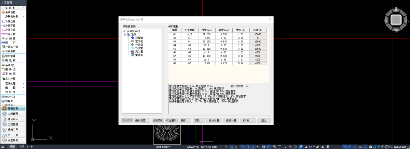This screenshot has width=410, height=149.
Task: Click the 返回图面 button
Action: coord(158,120)
